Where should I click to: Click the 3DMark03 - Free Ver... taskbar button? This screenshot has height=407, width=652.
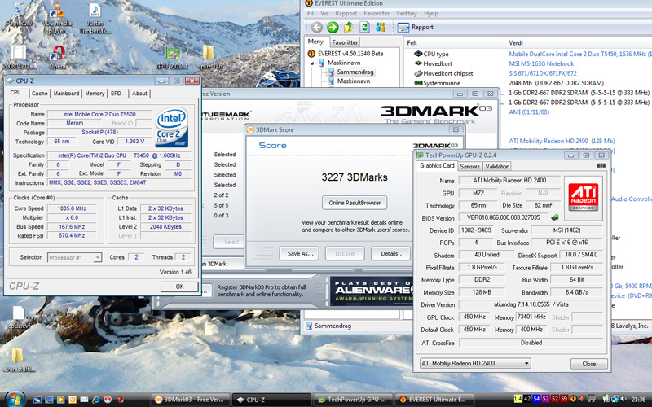pos(190,400)
